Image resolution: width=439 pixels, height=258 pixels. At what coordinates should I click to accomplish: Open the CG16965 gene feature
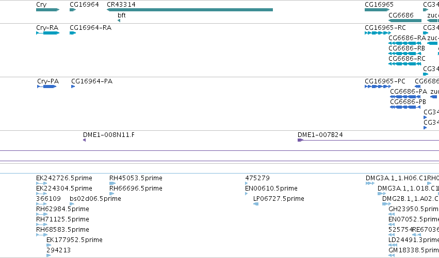point(377,10)
